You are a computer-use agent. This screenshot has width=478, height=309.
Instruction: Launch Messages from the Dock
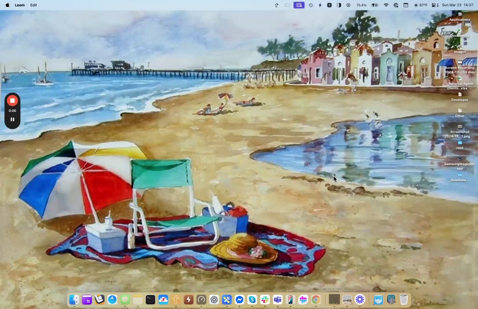tap(125, 300)
